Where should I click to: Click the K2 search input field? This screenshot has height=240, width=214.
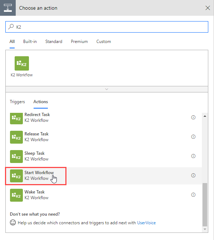(x=107, y=27)
